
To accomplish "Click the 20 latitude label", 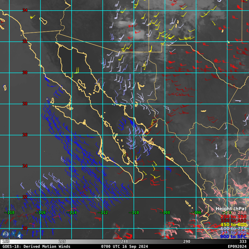I will (x=25, y=228).
